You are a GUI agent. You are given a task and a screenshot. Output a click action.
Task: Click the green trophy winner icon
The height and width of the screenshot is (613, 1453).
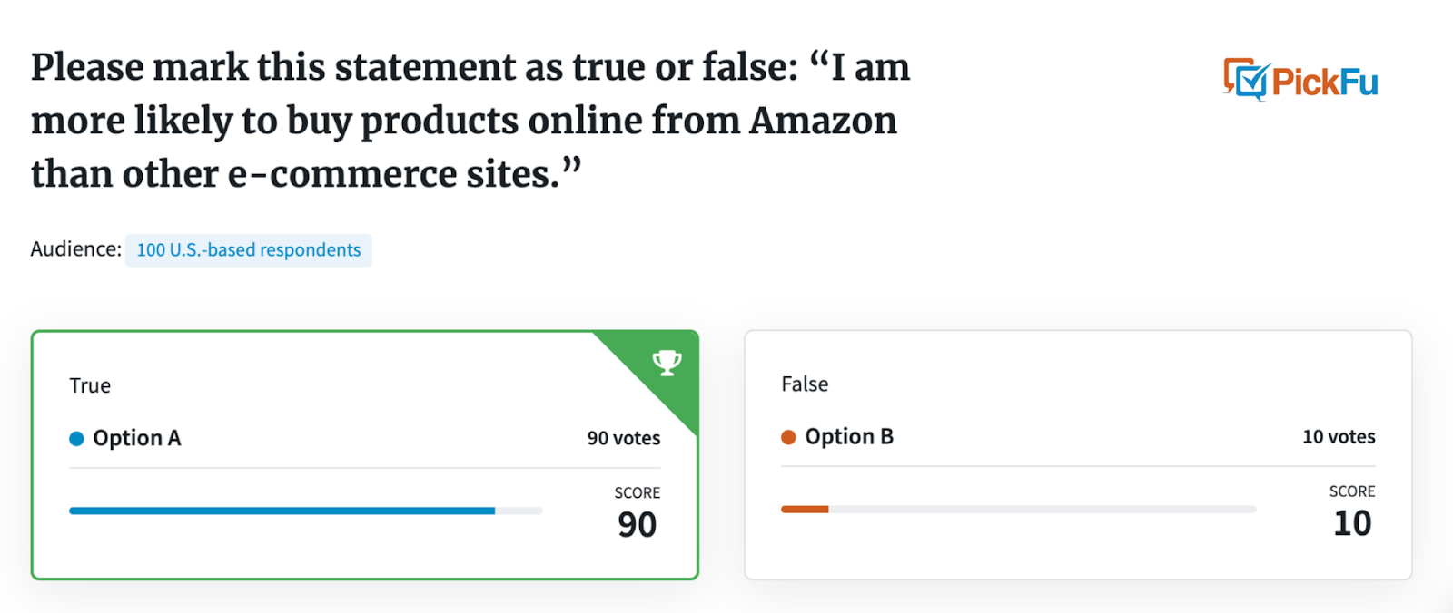667,363
